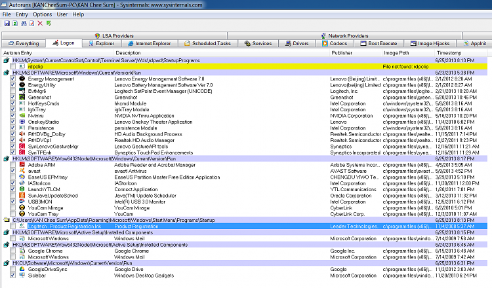Open the Help menu

pos(78,14)
